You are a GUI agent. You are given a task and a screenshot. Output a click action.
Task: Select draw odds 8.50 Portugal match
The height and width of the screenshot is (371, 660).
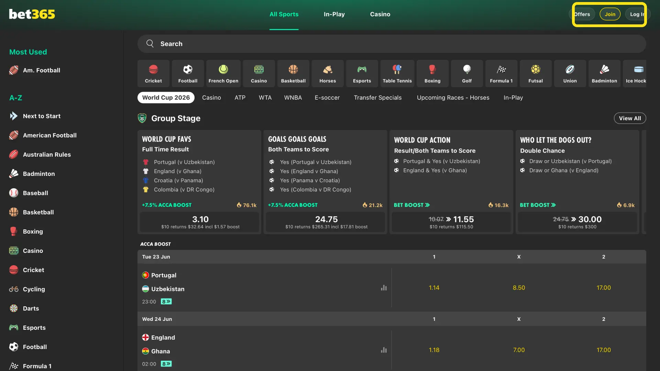[519, 288]
